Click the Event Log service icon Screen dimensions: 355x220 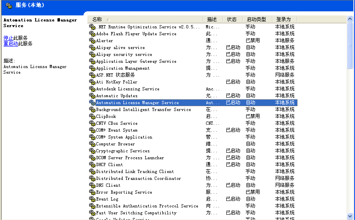92,199
